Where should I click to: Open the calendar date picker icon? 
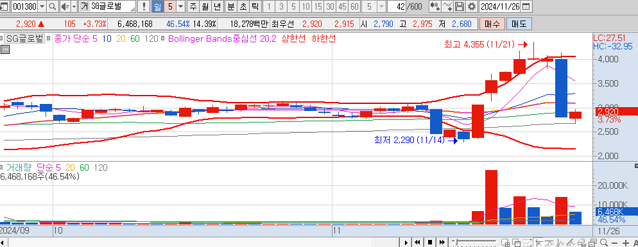point(526,6)
